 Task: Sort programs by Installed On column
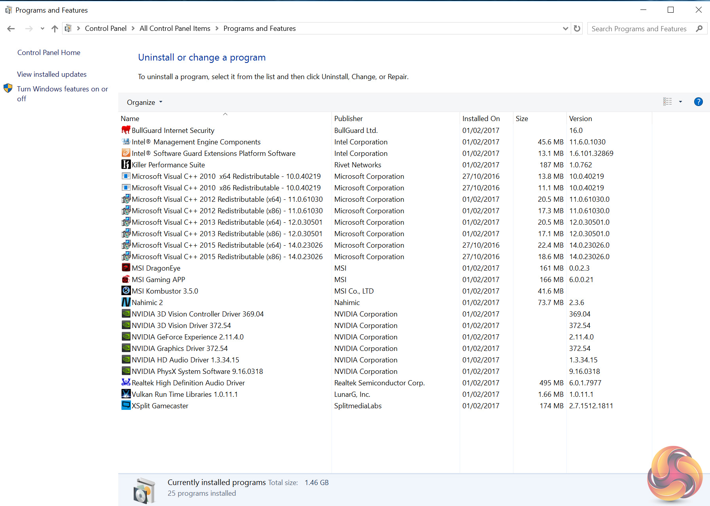pyautogui.click(x=481, y=119)
